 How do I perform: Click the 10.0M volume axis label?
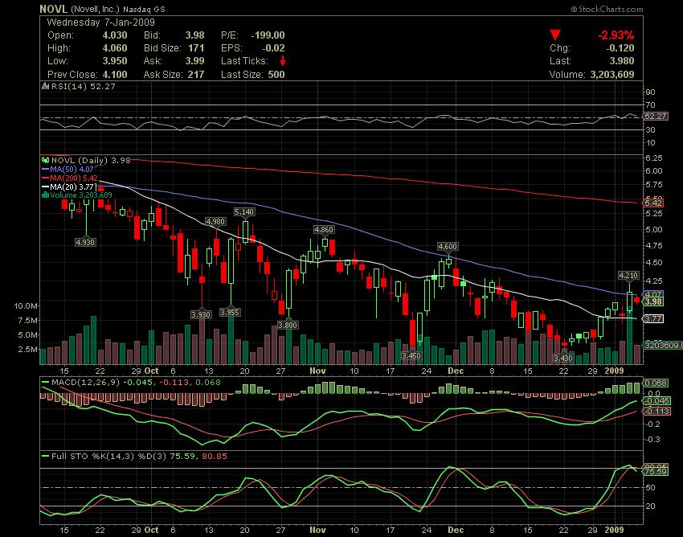point(26,306)
